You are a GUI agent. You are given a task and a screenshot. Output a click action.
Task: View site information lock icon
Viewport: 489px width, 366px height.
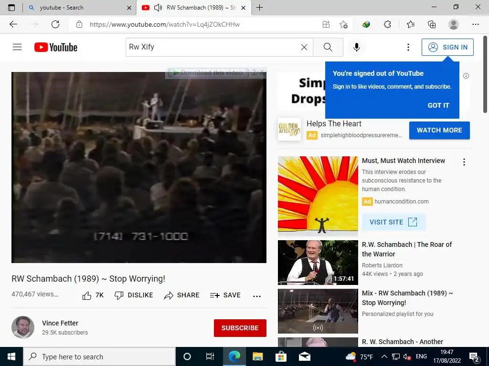click(x=79, y=24)
